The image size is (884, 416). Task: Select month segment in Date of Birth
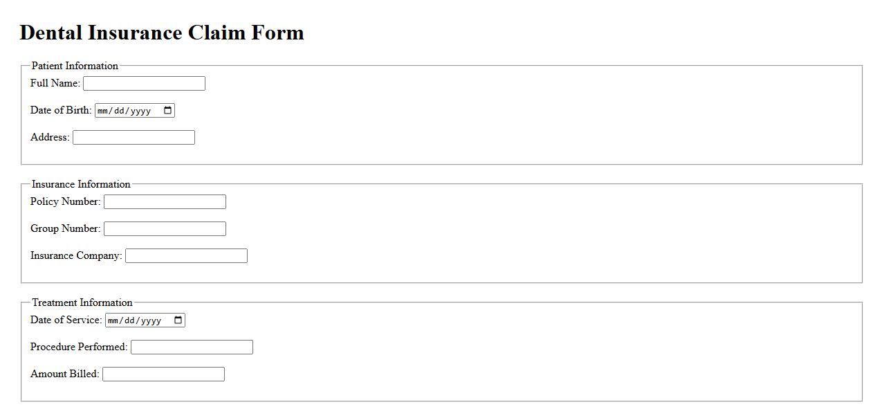pyautogui.click(x=104, y=111)
